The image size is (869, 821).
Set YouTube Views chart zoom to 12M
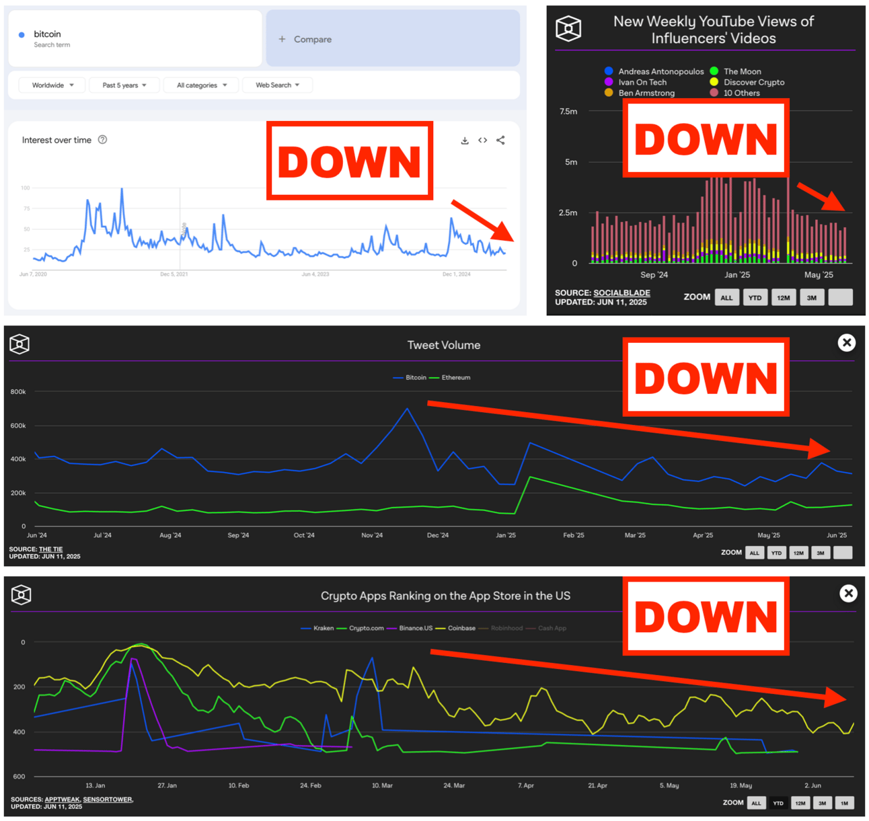coord(784,297)
